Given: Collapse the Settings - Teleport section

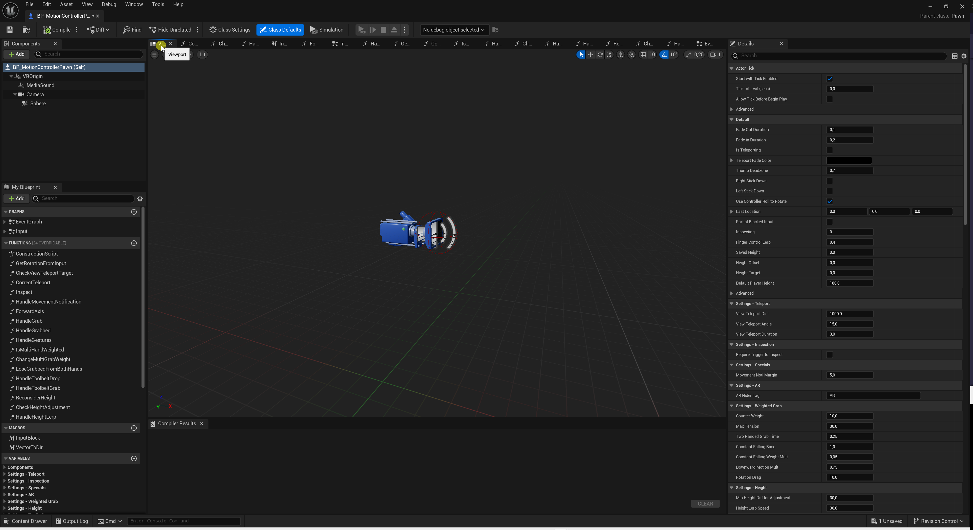Looking at the screenshot, I should click(732, 304).
